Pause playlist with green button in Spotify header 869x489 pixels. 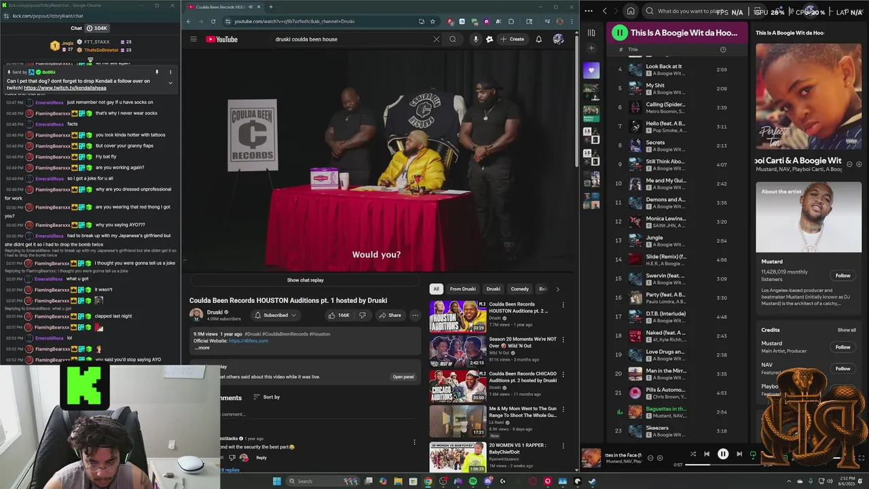pos(619,33)
